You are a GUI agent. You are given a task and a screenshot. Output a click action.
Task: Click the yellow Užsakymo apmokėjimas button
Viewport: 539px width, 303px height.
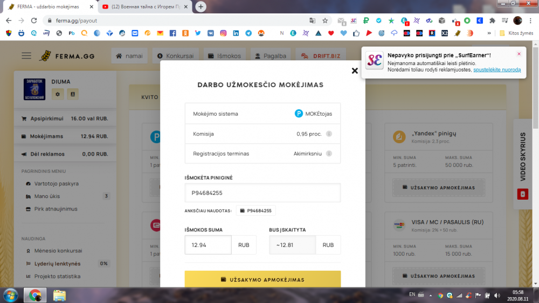point(262,280)
